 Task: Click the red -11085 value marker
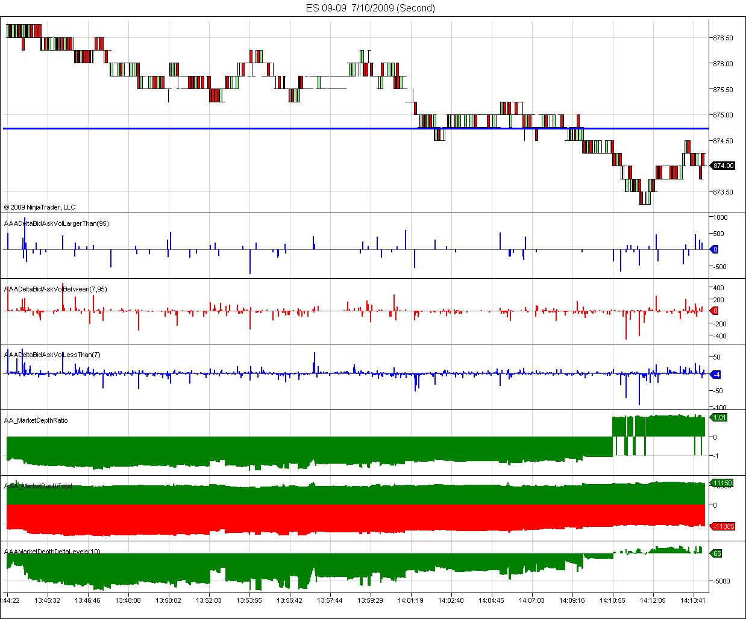722,527
